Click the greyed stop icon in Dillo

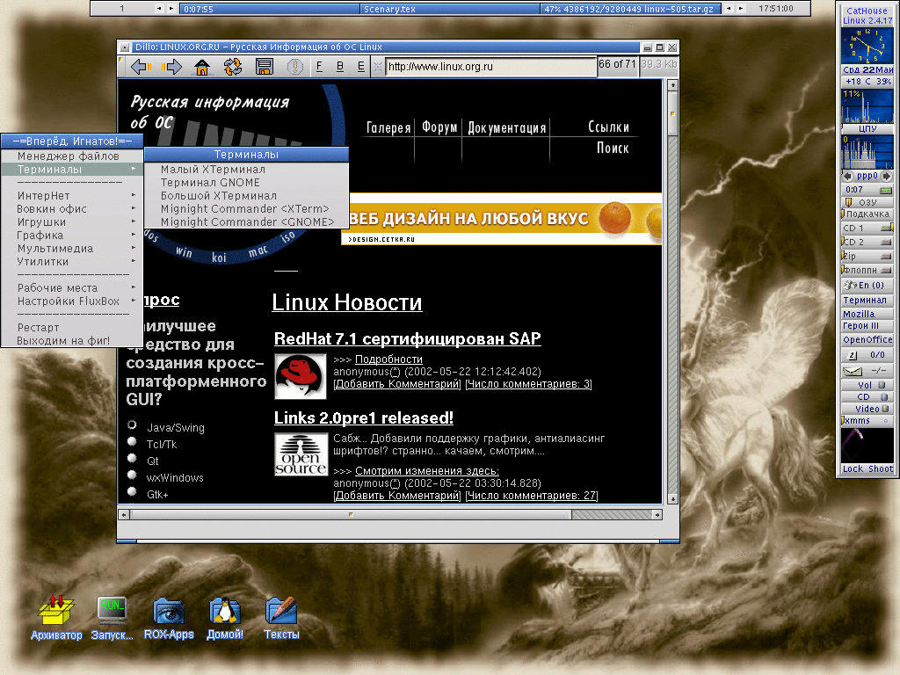click(x=295, y=67)
